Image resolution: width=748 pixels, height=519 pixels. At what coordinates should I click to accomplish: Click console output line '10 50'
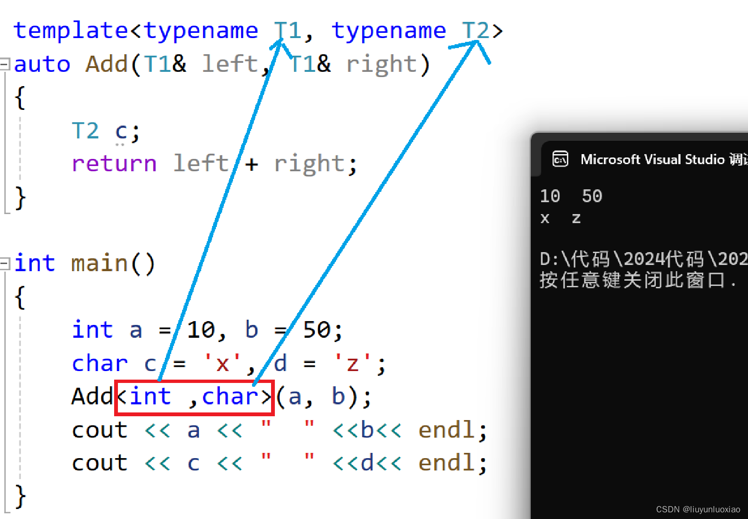(x=571, y=196)
